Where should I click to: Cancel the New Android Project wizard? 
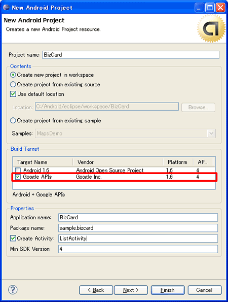(x=205, y=290)
